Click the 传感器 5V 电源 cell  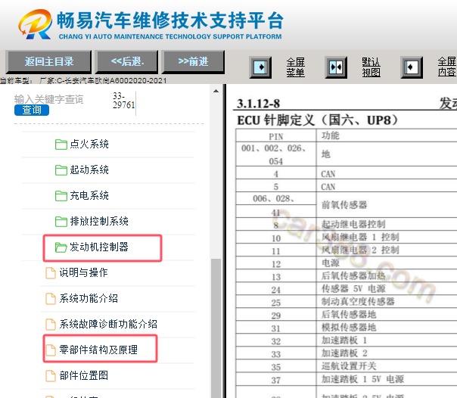pyautogui.click(x=353, y=288)
